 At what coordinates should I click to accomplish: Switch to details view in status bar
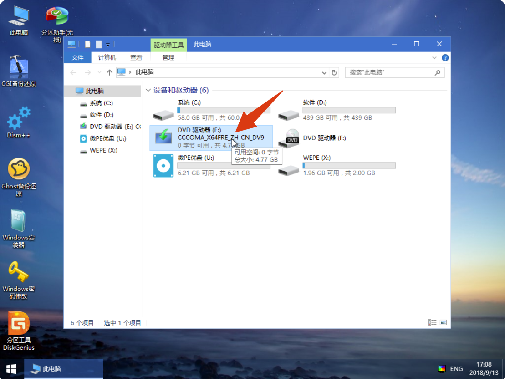[432, 322]
